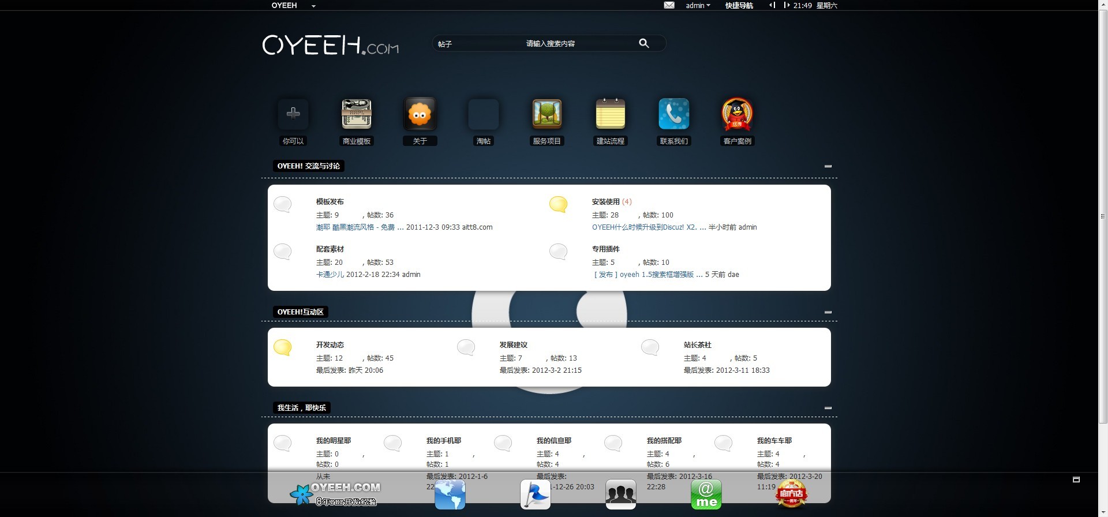Click the OYEEH.COM blue flower dock logo
The width and height of the screenshot is (1108, 517).
click(x=335, y=494)
